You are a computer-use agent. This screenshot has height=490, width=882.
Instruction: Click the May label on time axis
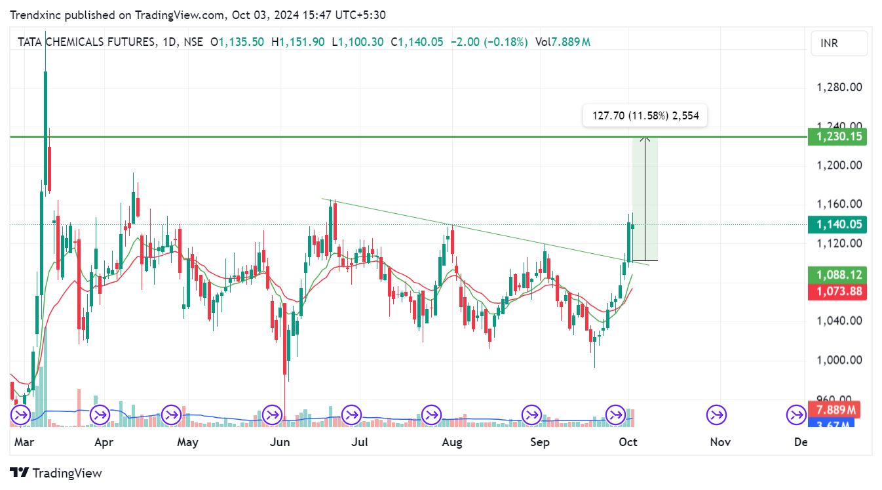[x=187, y=442]
